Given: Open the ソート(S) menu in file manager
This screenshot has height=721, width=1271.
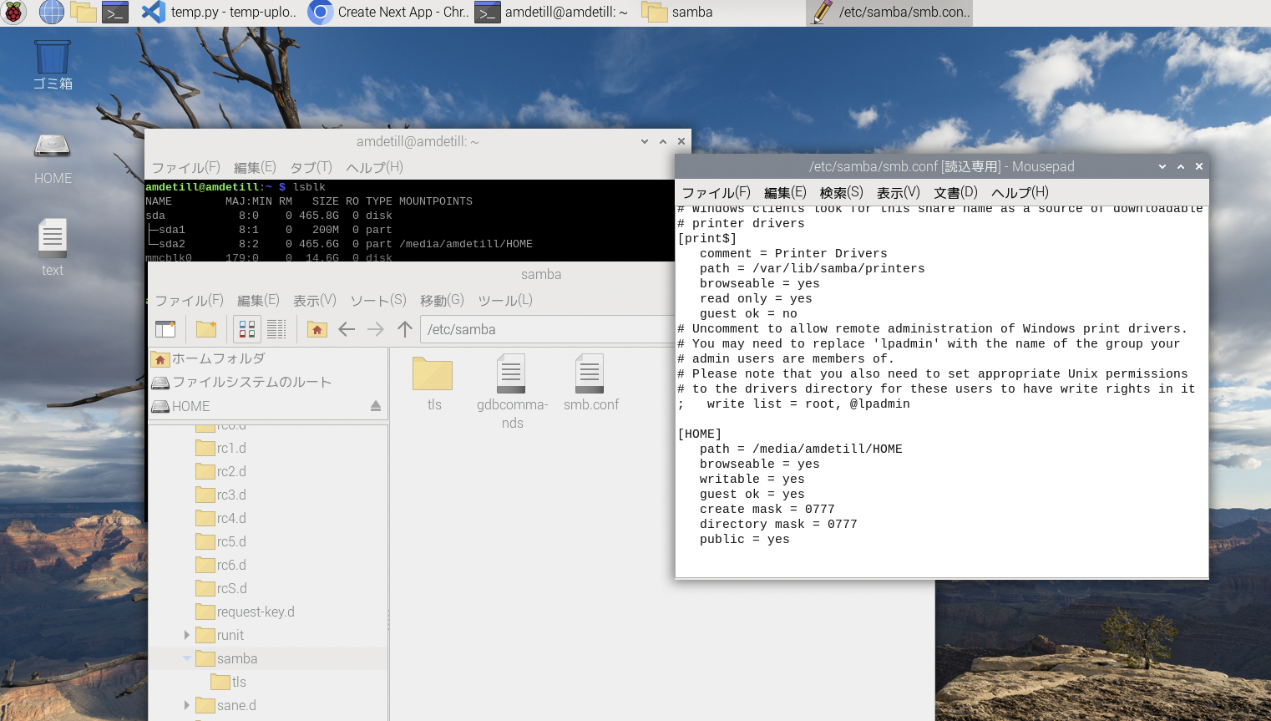Looking at the screenshot, I should (377, 300).
